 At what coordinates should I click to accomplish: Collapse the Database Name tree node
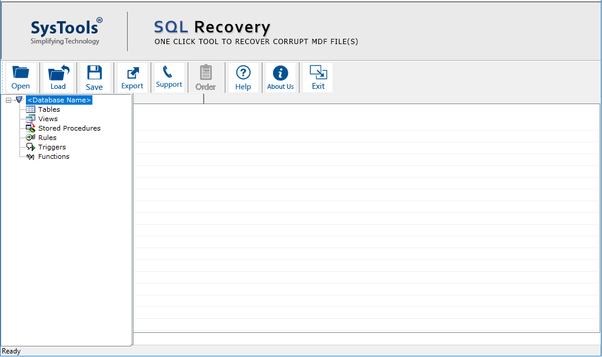(x=8, y=100)
